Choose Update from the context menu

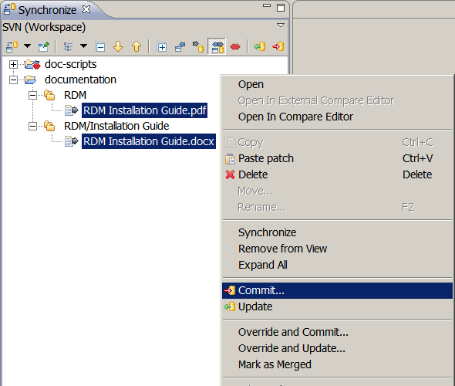point(337,306)
